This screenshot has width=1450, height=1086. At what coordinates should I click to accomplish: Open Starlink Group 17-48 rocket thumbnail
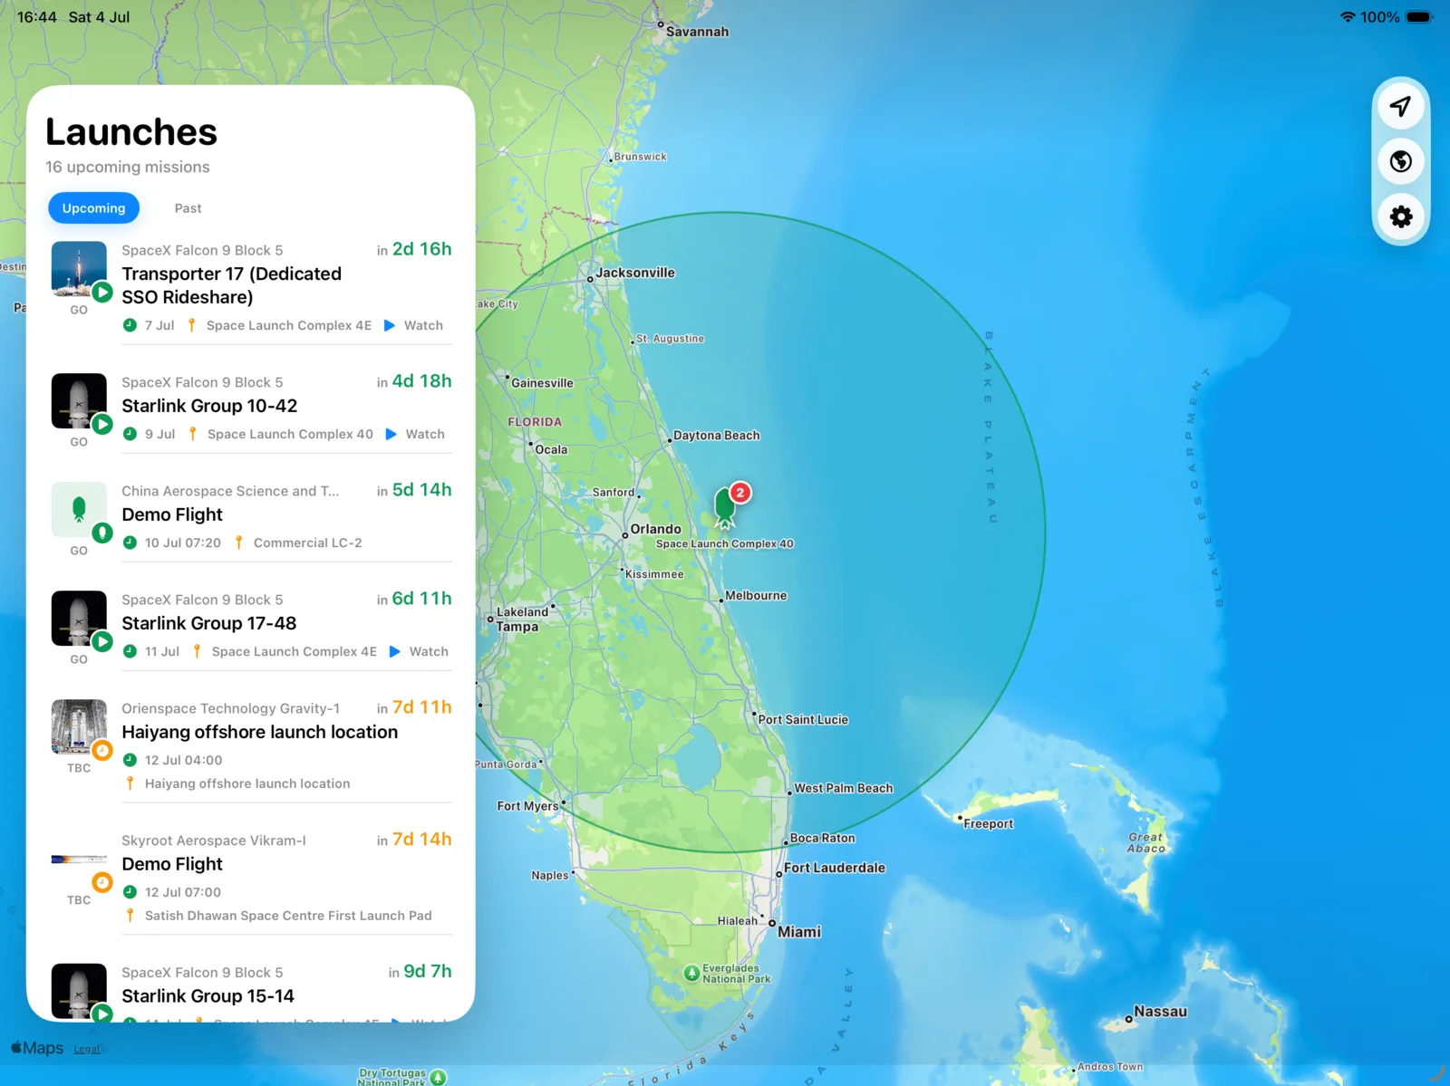(x=79, y=619)
